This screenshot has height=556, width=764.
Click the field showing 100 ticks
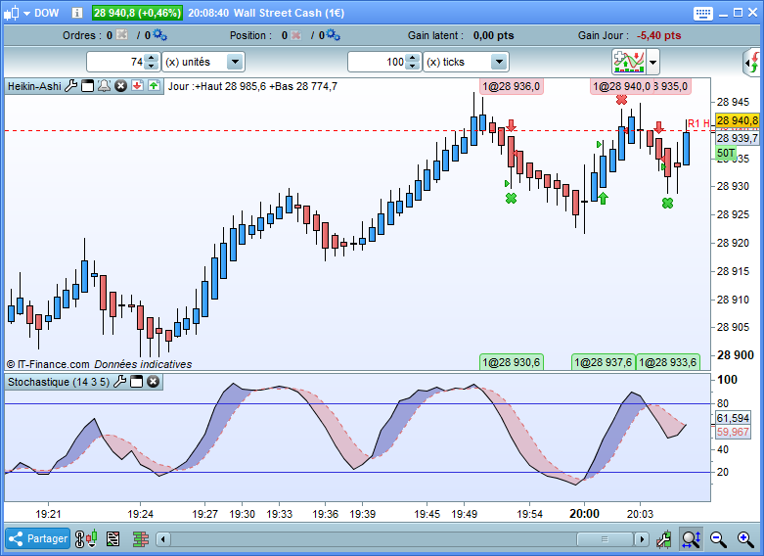(x=378, y=62)
